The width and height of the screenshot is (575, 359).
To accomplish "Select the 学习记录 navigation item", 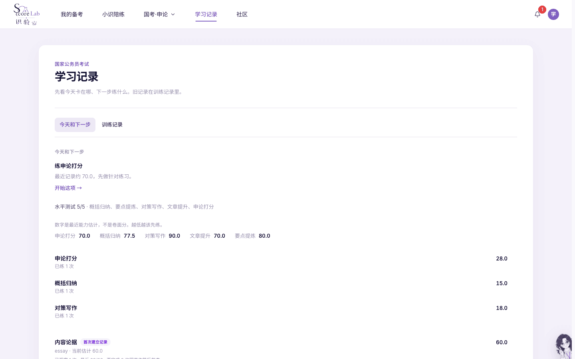I will 206,14.
